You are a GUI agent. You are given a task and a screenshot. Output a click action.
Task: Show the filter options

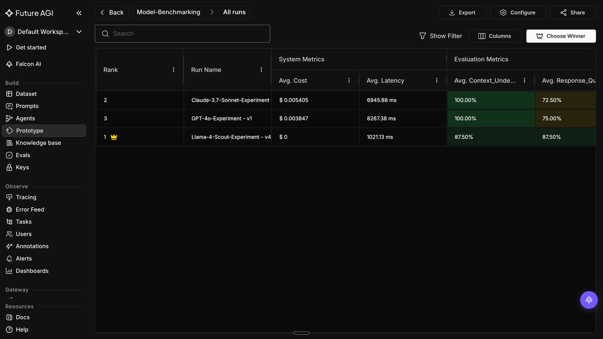(x=441, y=36)
